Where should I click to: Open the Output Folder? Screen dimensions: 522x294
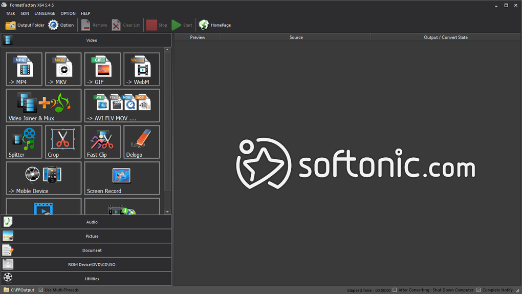click(x=25, y=25)
